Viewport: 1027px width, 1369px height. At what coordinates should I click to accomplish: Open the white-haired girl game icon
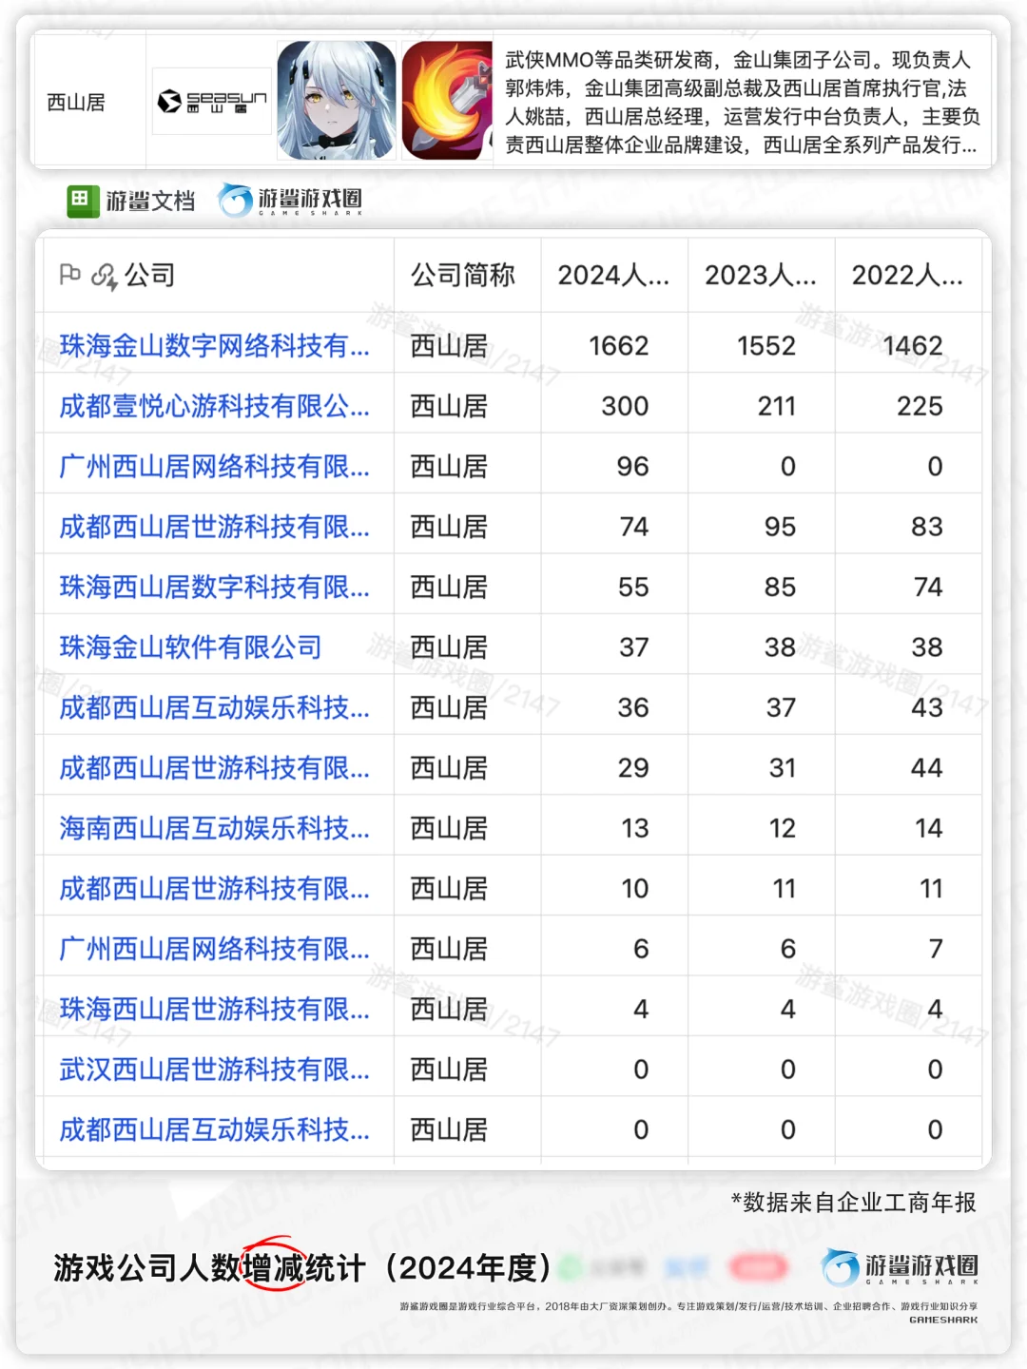point(336,100)
